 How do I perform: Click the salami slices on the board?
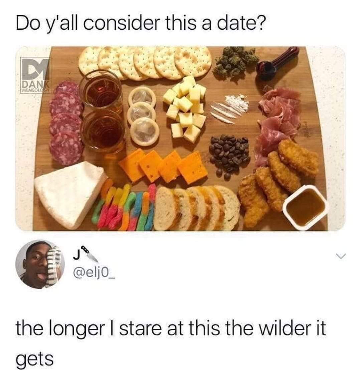pos(66,123)
